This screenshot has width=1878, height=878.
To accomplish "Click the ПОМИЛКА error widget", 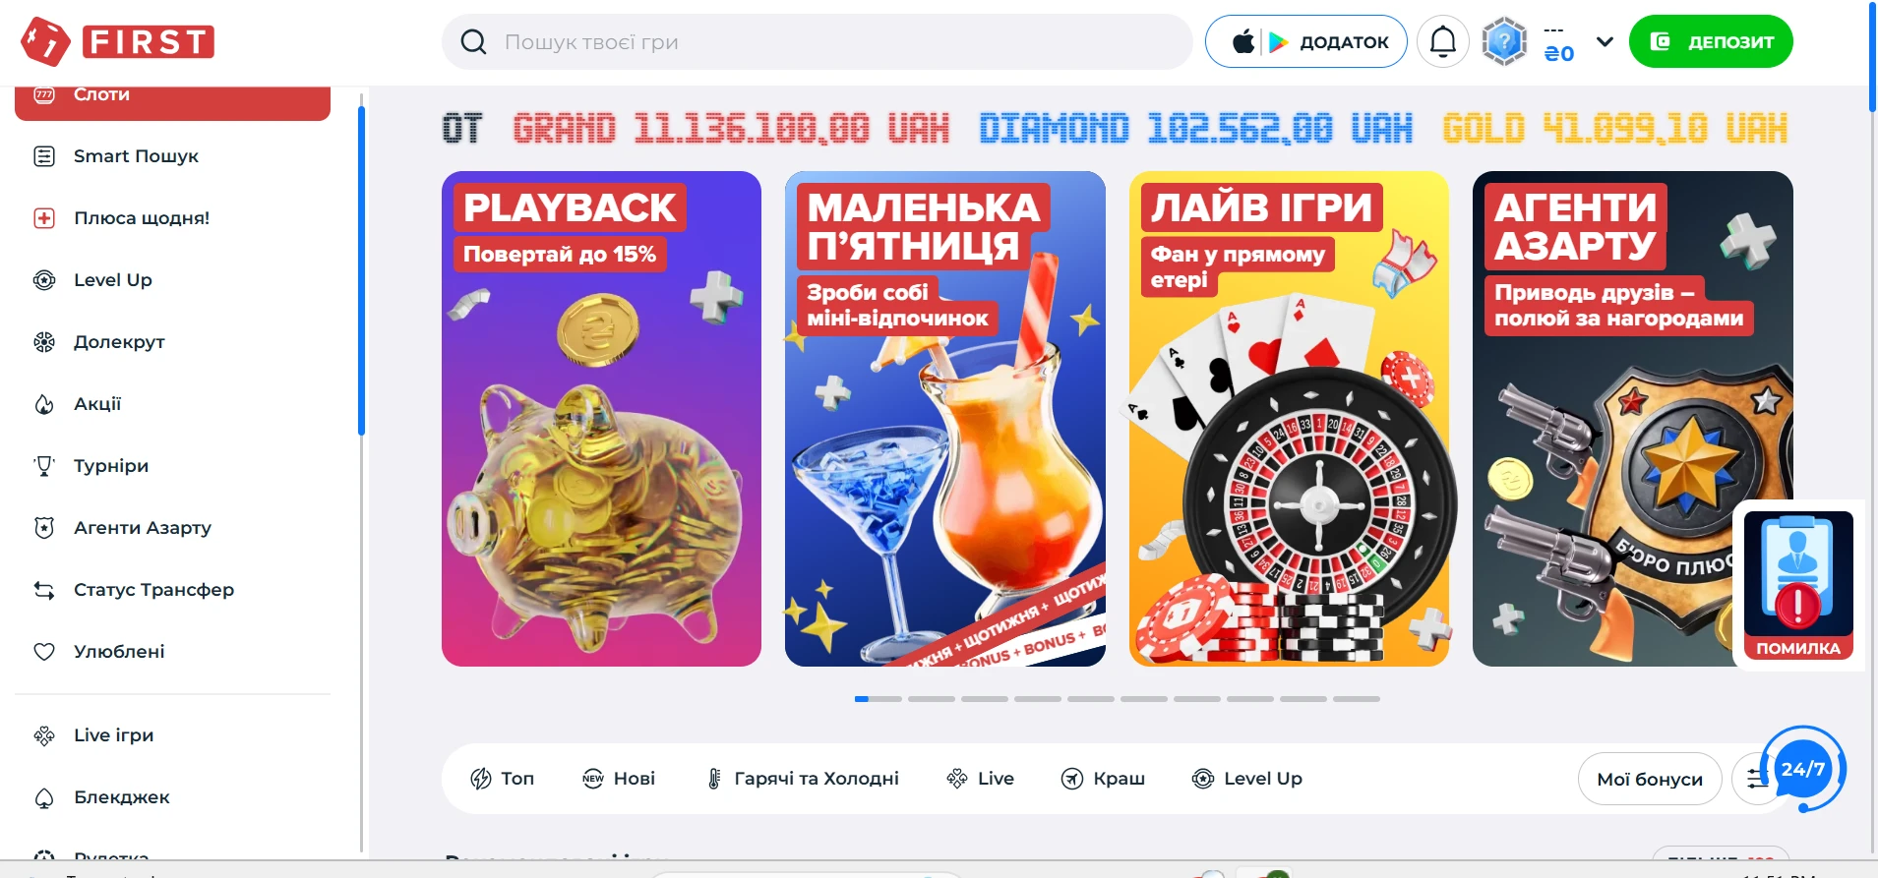I will (1798, 585).
